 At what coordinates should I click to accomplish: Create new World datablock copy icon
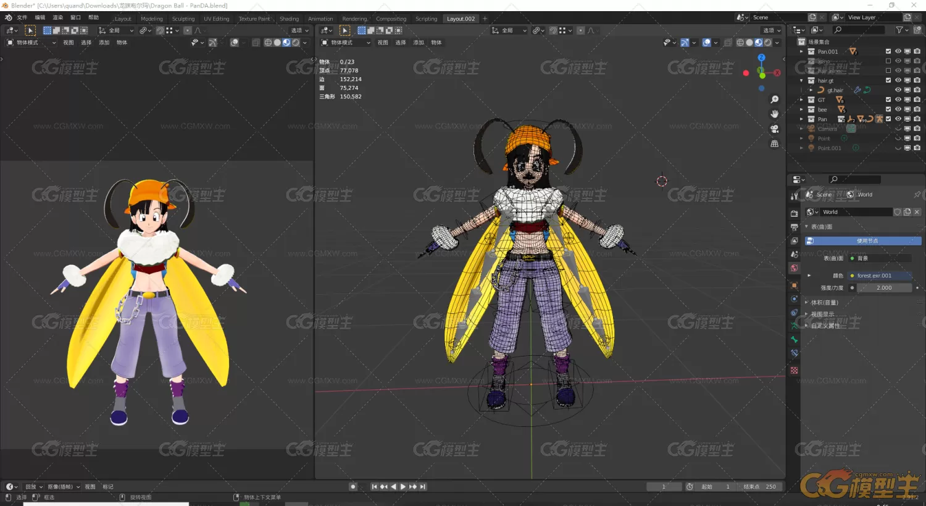(907, 212)
